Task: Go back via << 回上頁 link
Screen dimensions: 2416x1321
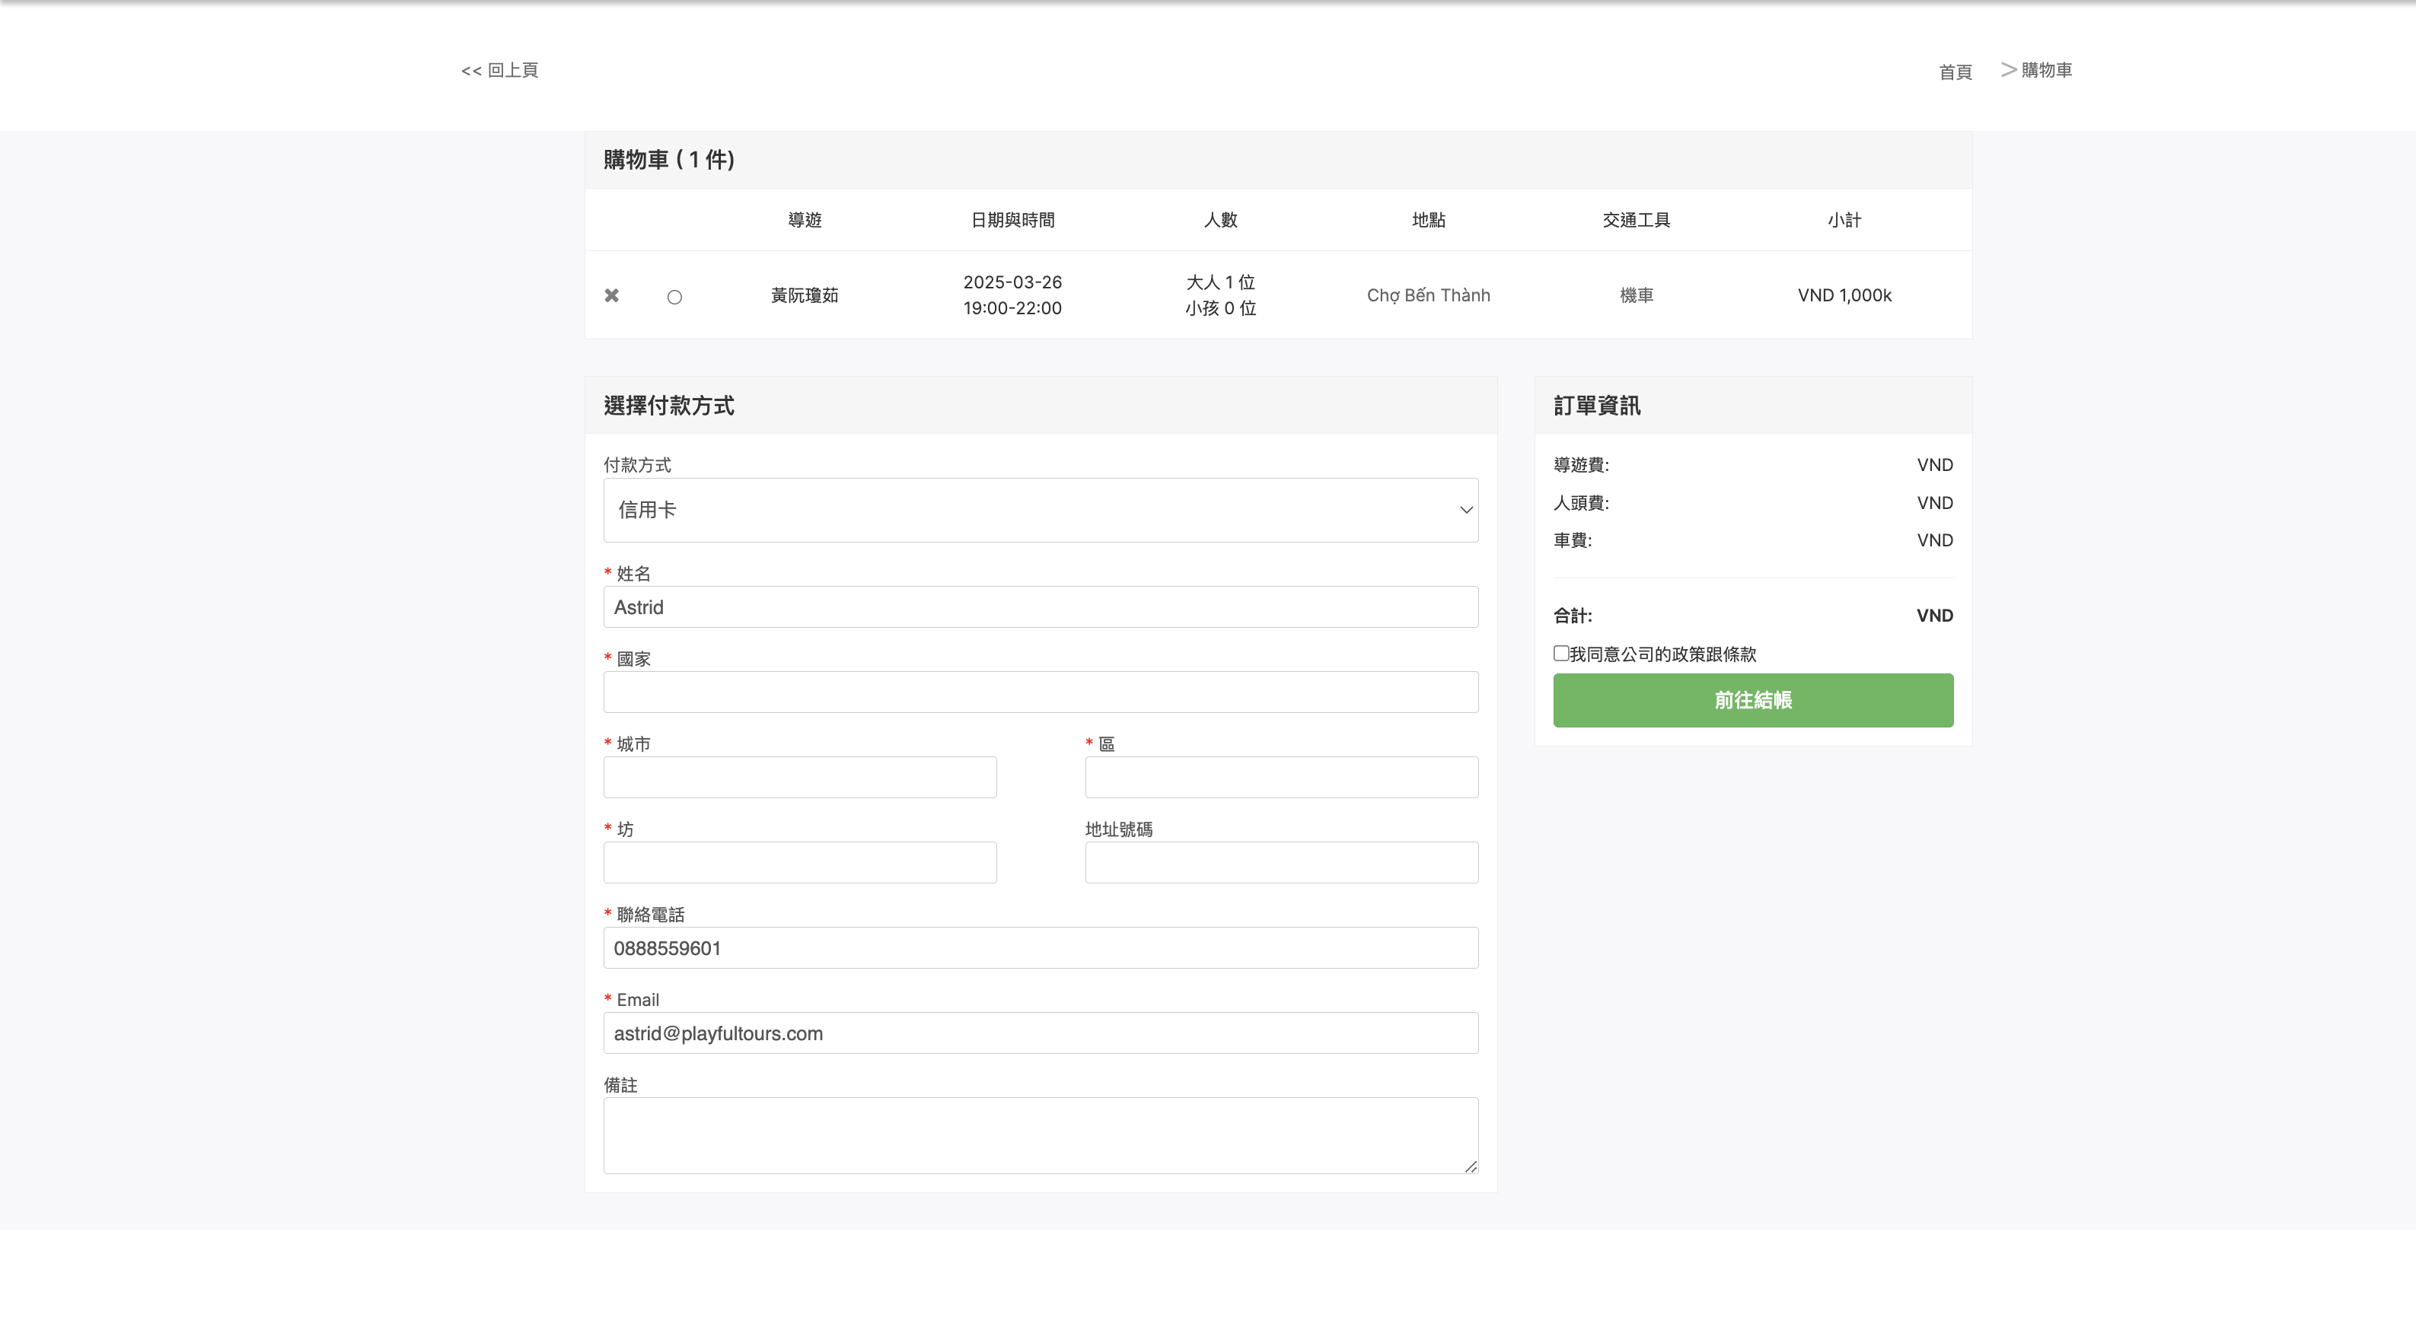Action: [500, 70]
